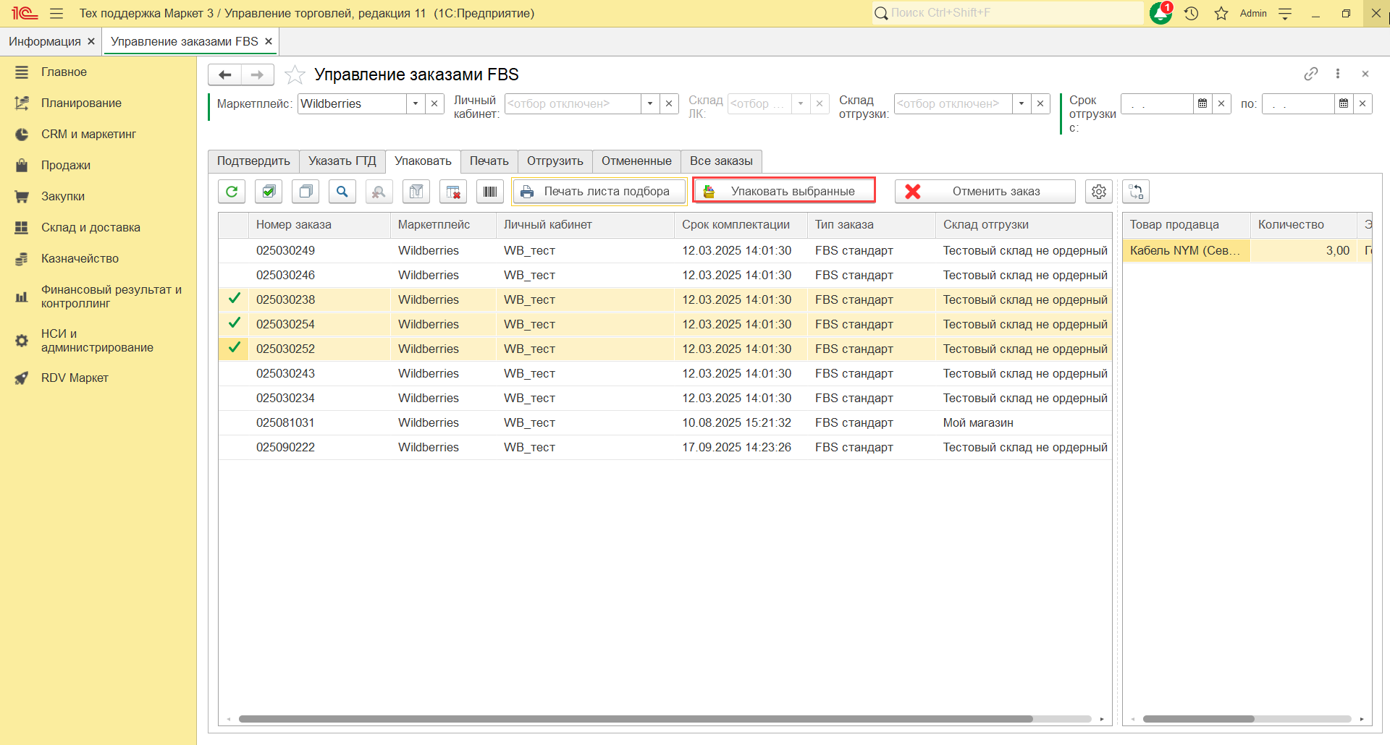
Task: Toggle checkmark for order 025030252
Action: pos(235,348)
